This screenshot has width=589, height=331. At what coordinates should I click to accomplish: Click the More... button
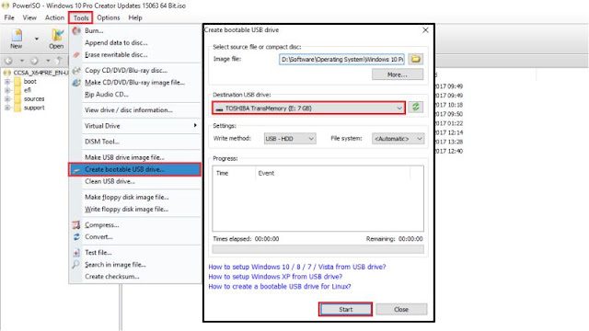click(398, 74)
